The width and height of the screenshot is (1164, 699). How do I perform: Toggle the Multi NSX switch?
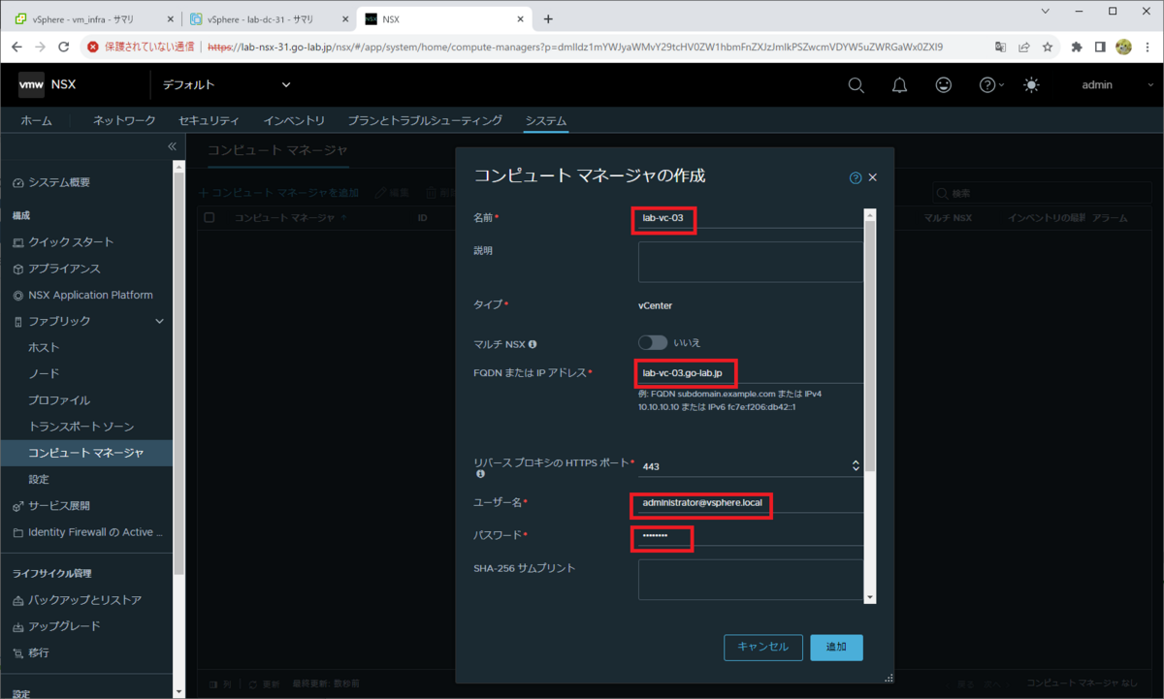tap(653, 342)
